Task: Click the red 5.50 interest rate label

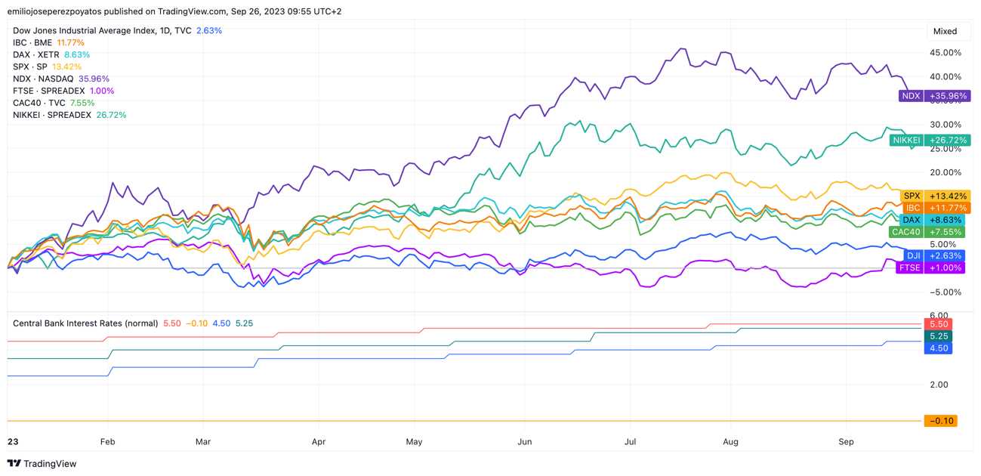Action: (x=939, y=324)
